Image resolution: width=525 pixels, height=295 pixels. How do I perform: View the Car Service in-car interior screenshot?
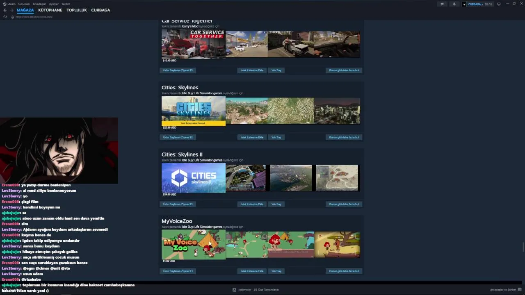click(337, 44)
